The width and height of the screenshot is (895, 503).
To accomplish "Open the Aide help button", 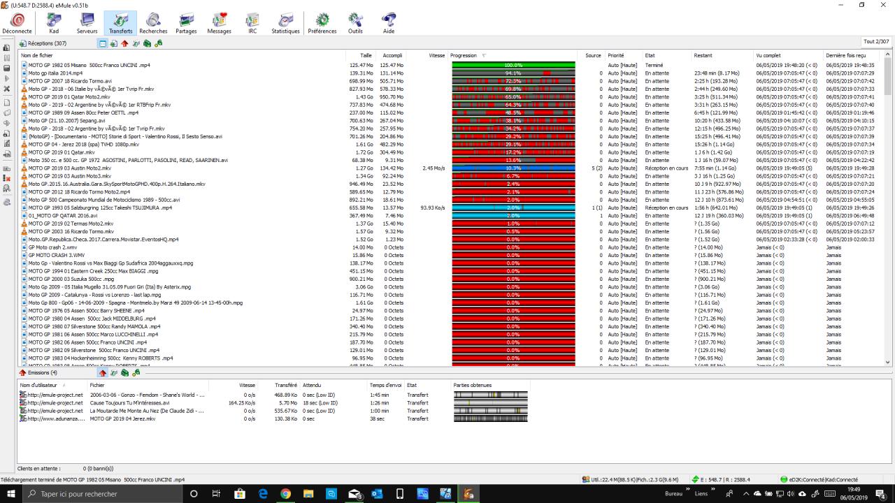I will tap(389, 23).
